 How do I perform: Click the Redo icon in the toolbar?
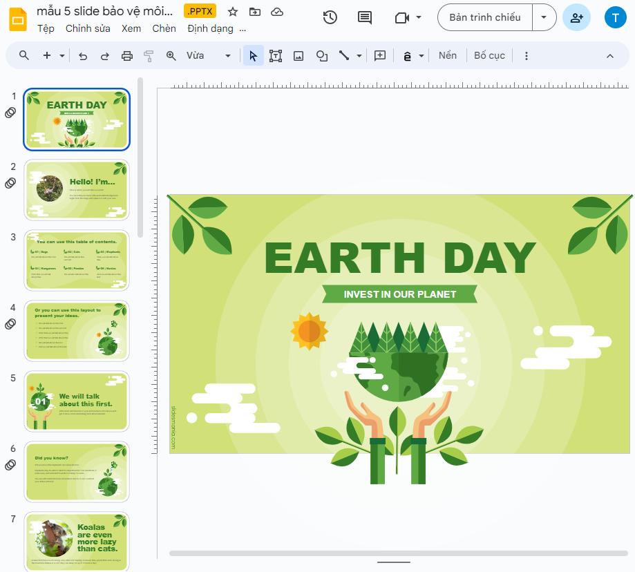[x=104, y=55]
